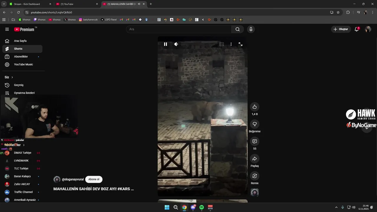Open the sound source thumbnail below Remix

coord(255,193)
